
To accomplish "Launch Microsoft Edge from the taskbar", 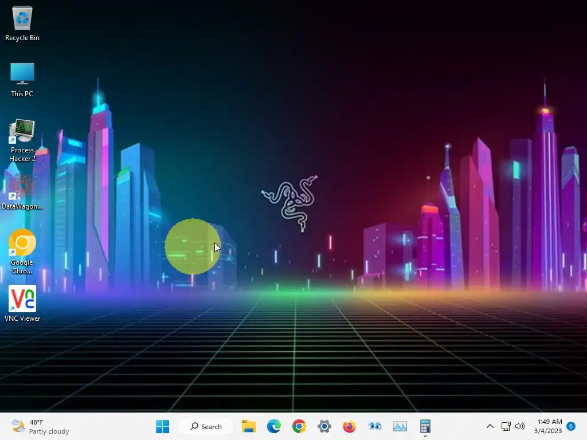I will point(273,426).
